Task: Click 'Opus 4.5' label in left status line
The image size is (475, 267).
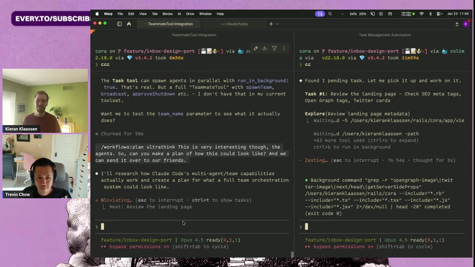Action: pos(191,240)
